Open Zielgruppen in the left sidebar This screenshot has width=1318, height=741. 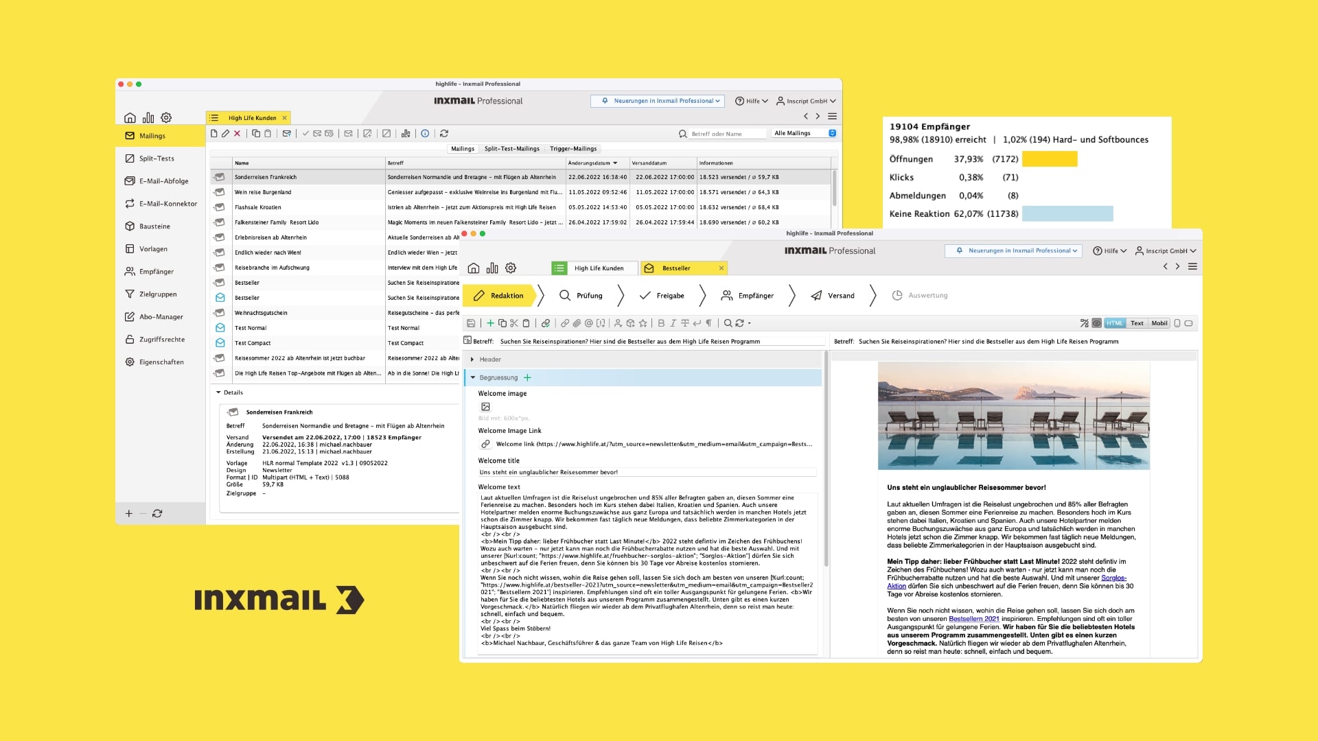tap(158, 294)
